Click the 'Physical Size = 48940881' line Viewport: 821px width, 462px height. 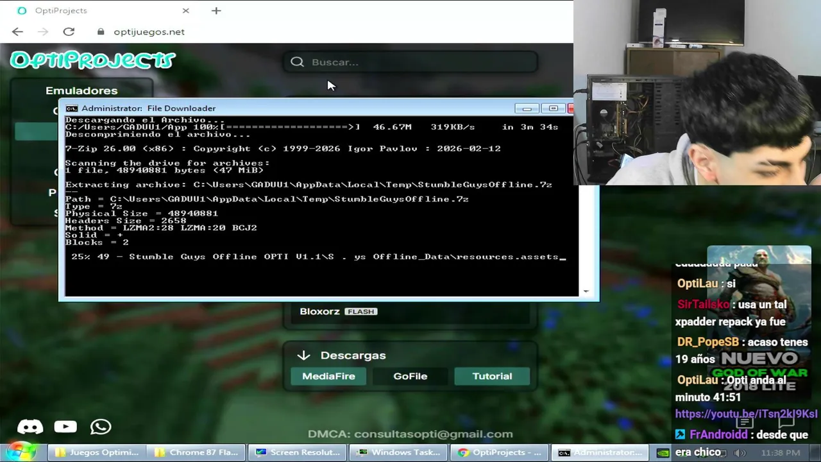pos(142,213)
